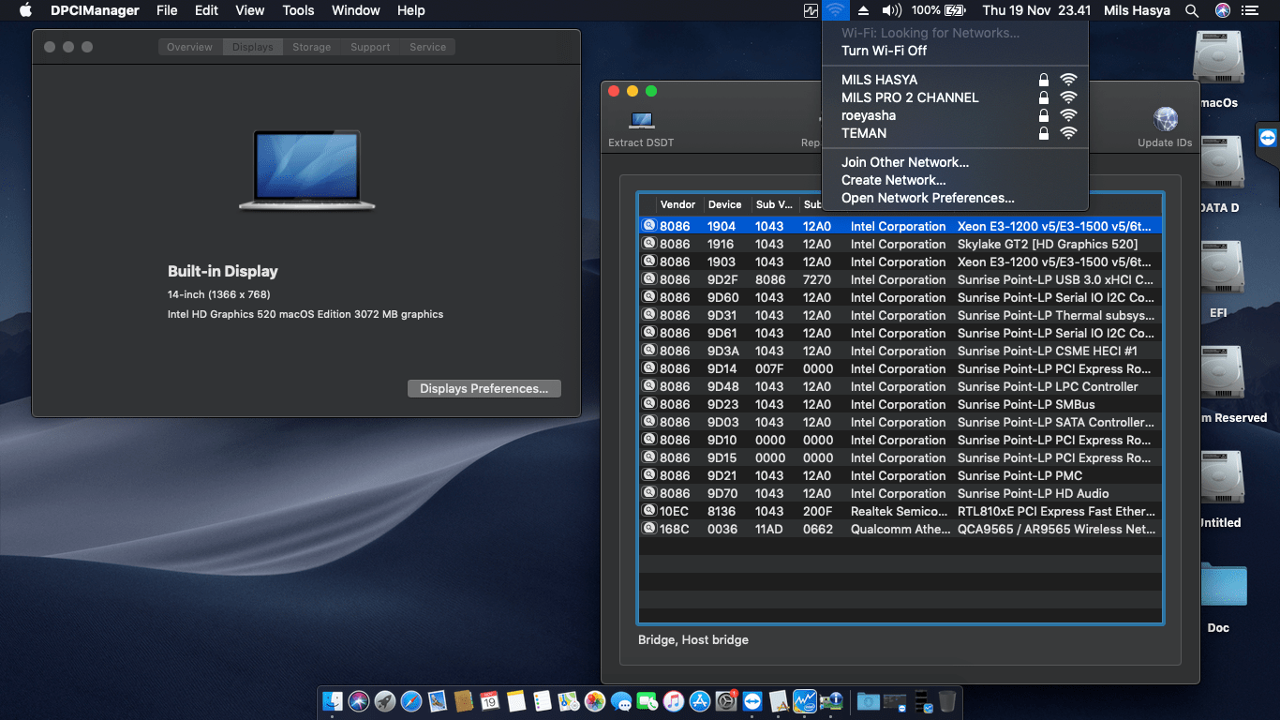Open the File menu

pos(167,10)
